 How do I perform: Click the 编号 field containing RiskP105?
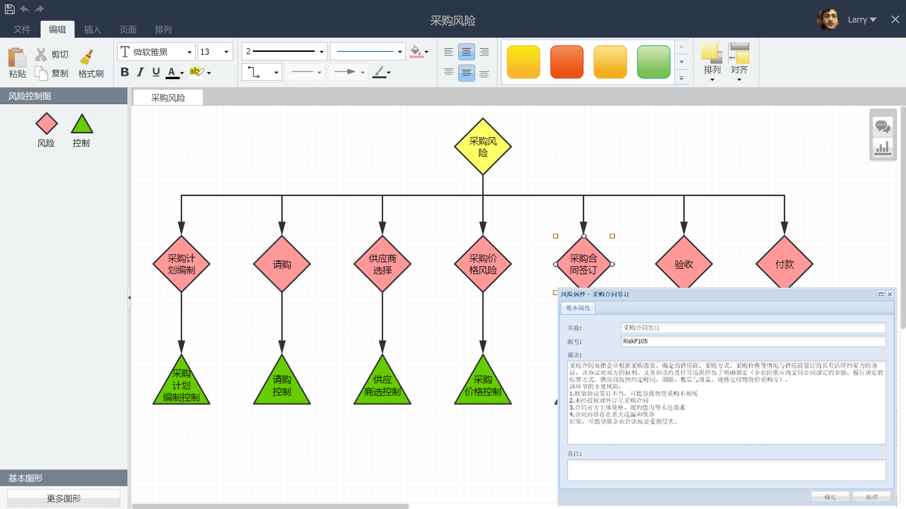tap(753, 341)
